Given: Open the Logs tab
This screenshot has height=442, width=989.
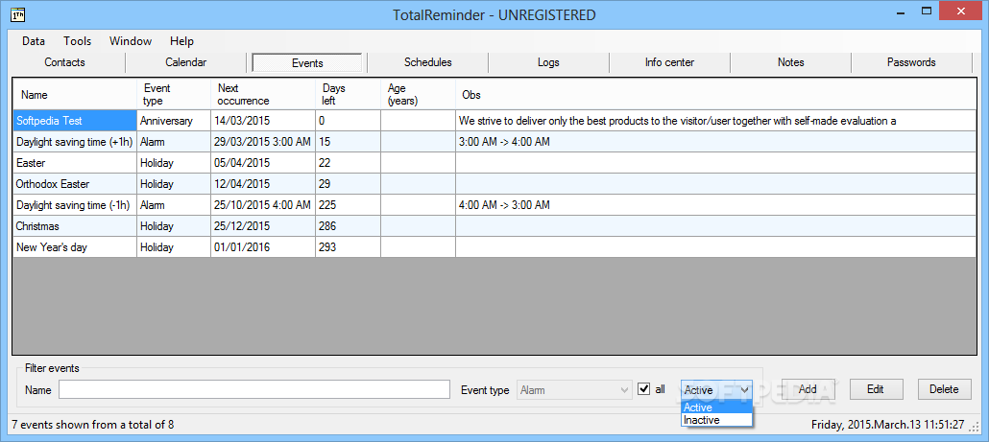Looking at the screenshot, I should coord(548,62).
